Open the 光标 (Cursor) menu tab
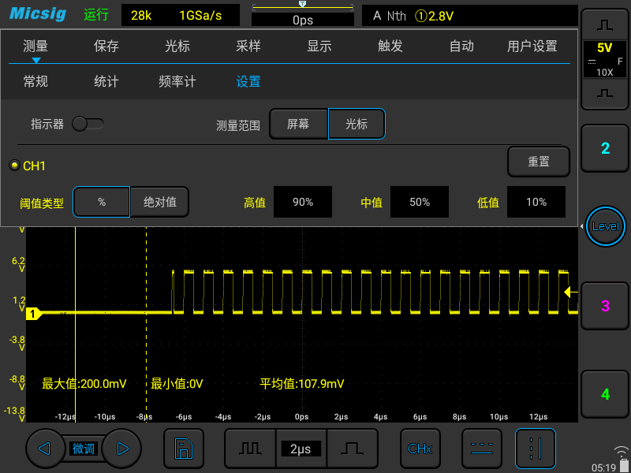The height and width of the screenshot is (473, 631). pos(177,47)
